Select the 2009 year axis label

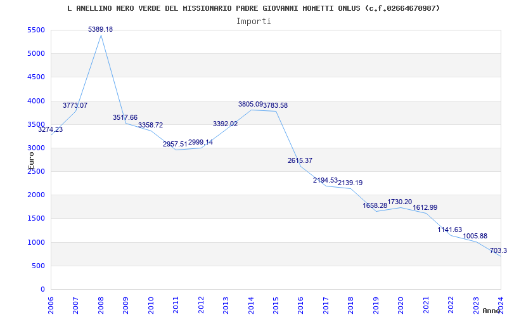[x=125, y=305]
